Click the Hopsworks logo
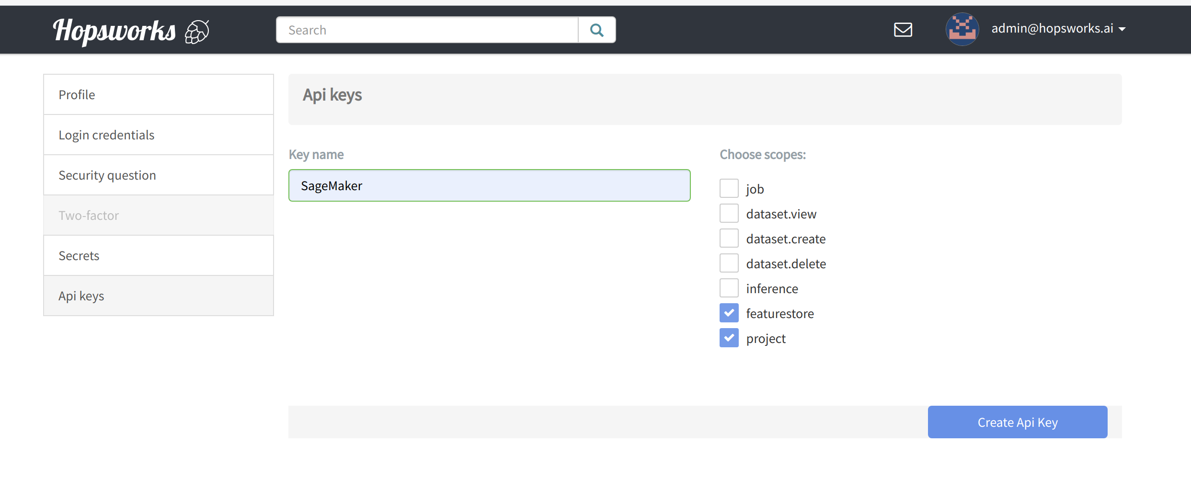This screenshot has height=502, width=1191. coord(114,31)
